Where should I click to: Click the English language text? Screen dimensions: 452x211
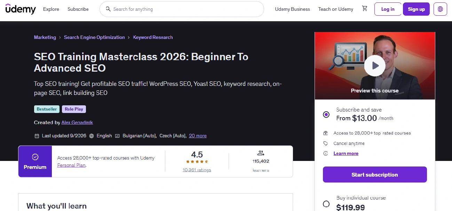104,136
